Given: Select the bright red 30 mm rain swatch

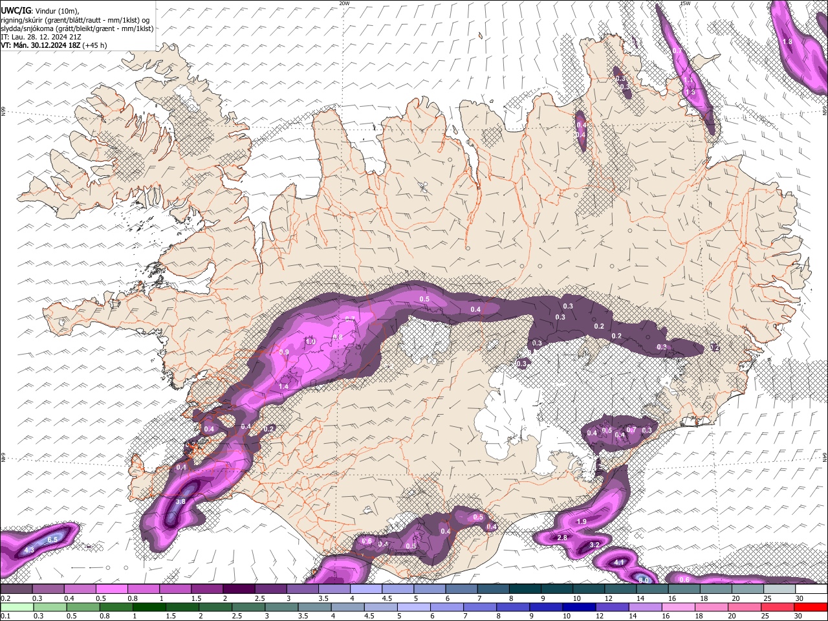Looking at the screenshot, I should (x=812, y=607).
